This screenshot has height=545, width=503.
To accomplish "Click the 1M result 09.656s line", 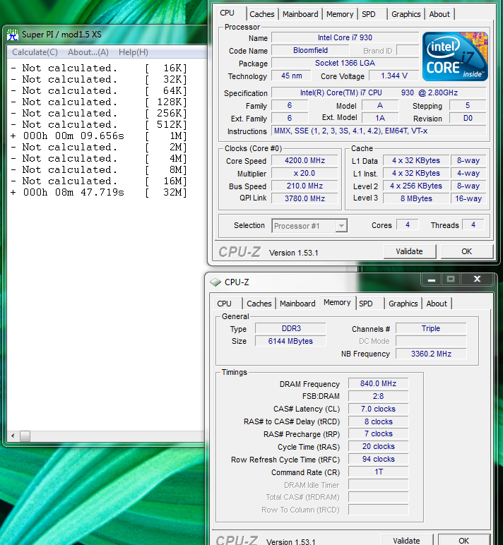I will coord(99,136).
